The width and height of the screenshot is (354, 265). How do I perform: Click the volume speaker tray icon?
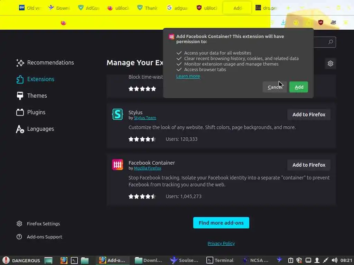click(x=334, y=260)
